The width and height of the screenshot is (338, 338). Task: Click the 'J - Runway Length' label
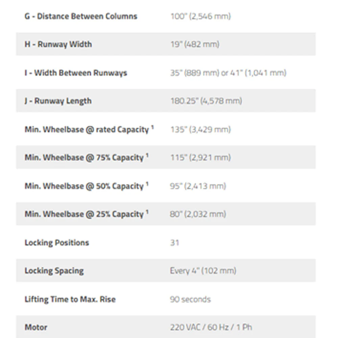pos(58,101)
